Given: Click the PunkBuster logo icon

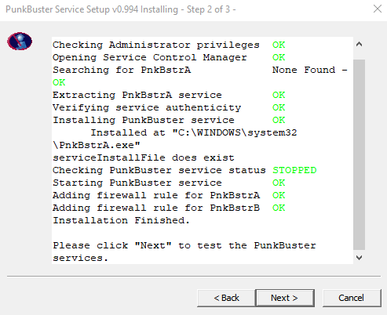Looking at the screenshot, I should click(x=20, y=42).
